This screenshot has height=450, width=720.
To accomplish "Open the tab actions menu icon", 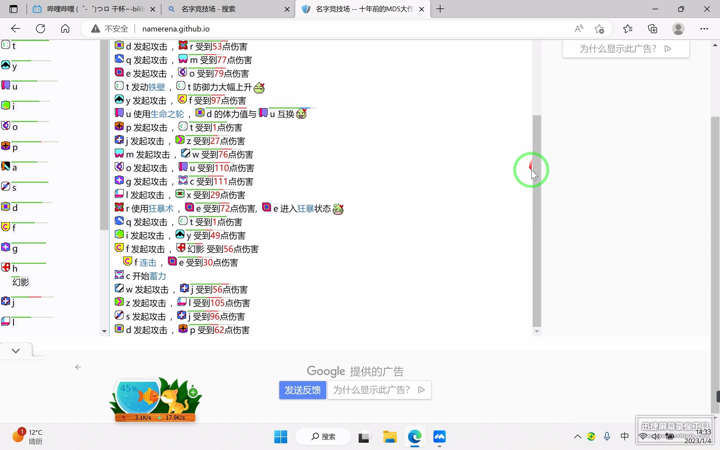I will tap(13, 9).
